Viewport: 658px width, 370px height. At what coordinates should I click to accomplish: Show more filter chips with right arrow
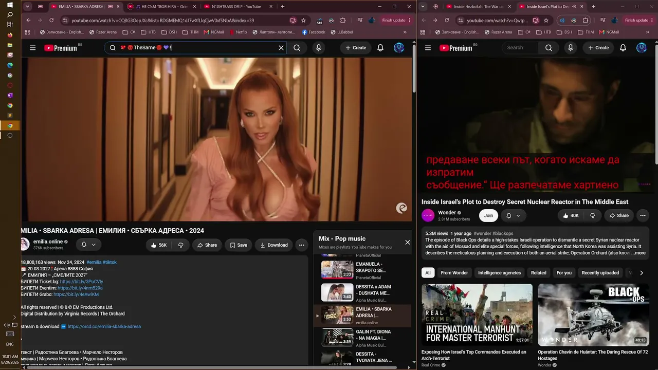click(641, 273)
